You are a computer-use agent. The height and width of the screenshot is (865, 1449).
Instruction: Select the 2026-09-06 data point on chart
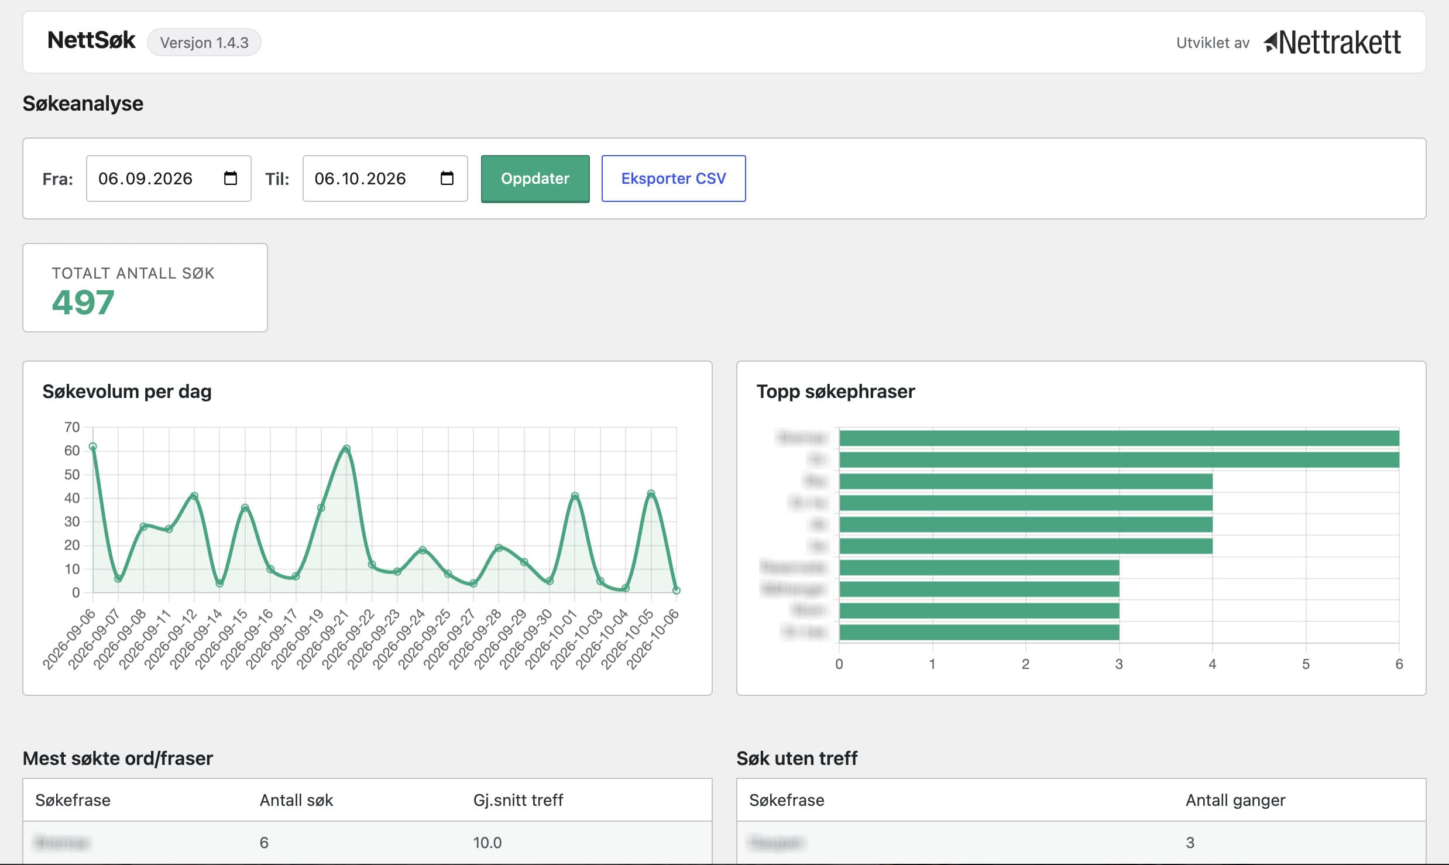(x=92, y=447)
